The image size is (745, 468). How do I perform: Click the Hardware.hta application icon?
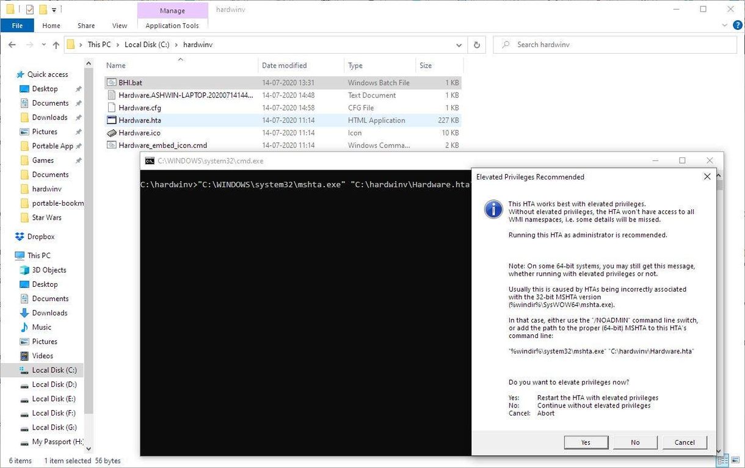pyautogui.click(x=111, y=120)
